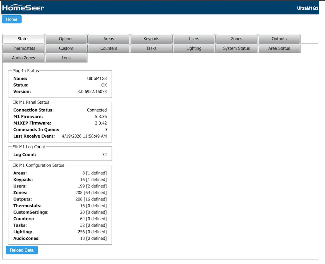Select the Lighting tab
The width and height of the screenshot is (325, 264).
pos(194,48)
